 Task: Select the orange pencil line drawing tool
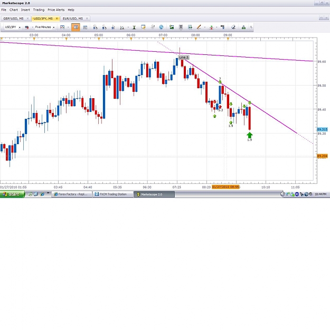click(199, 27)
